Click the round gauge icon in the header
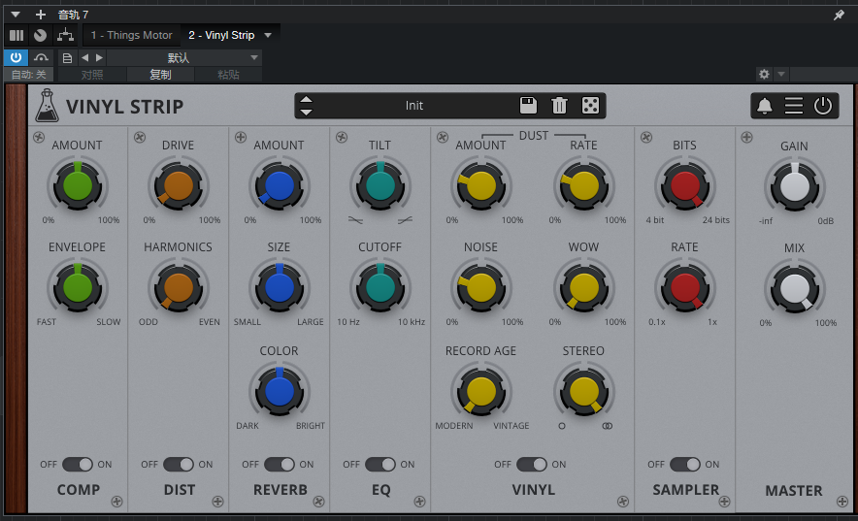Screen dimensions: 858x521 coord(40,36)
